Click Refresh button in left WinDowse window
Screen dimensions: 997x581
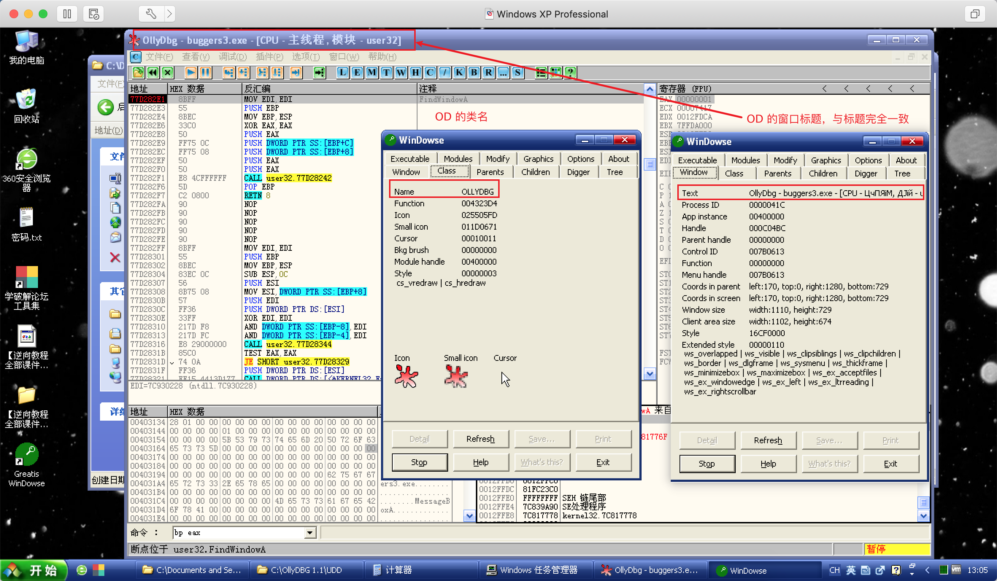(480, 439)
